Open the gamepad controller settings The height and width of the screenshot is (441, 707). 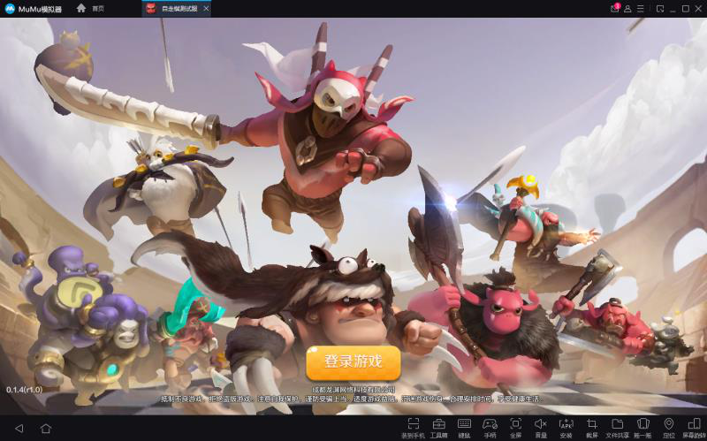(x=490, y=428)
